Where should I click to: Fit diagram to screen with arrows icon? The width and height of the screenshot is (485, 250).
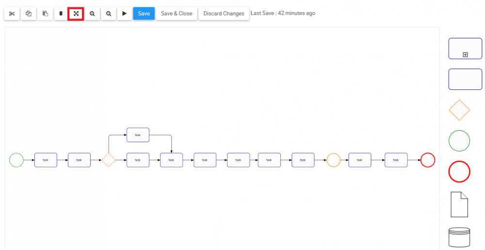[x=76, y=14]
